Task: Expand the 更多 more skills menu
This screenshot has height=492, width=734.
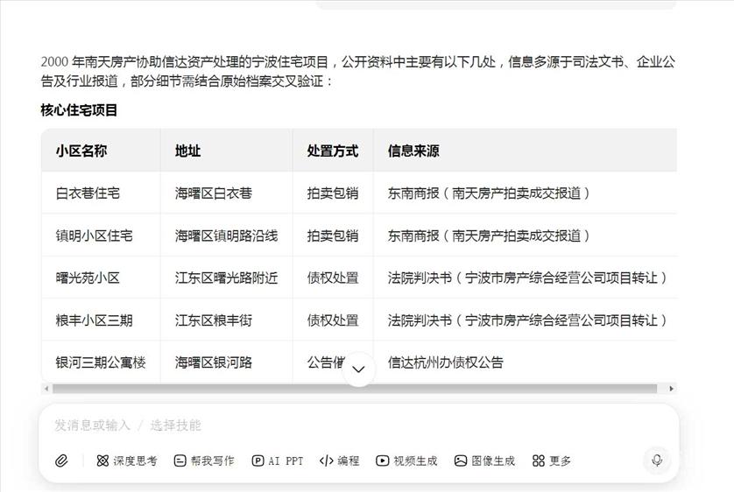Action: [552, 460]
